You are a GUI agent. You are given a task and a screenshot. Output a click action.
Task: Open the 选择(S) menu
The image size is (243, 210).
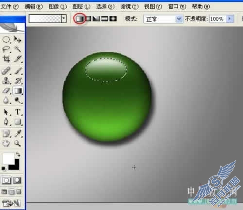[105, 7]
